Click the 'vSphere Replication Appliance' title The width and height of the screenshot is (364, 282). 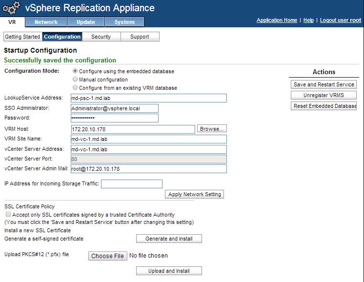click(90, 8)
